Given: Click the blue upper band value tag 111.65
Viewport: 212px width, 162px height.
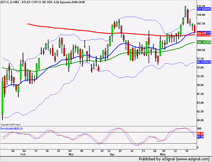Looking at the screenshot, I should (x=204, y=9).
